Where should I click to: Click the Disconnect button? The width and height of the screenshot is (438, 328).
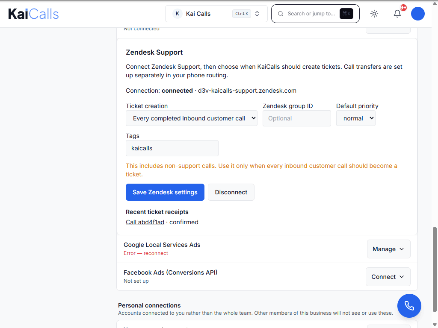pos(231,192)
